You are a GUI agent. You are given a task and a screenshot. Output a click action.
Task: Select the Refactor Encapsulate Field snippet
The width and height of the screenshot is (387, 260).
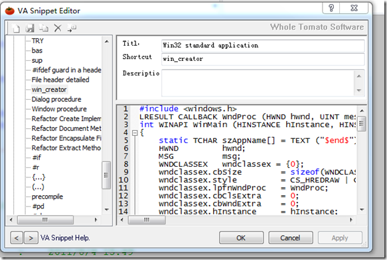pos(66,138)
